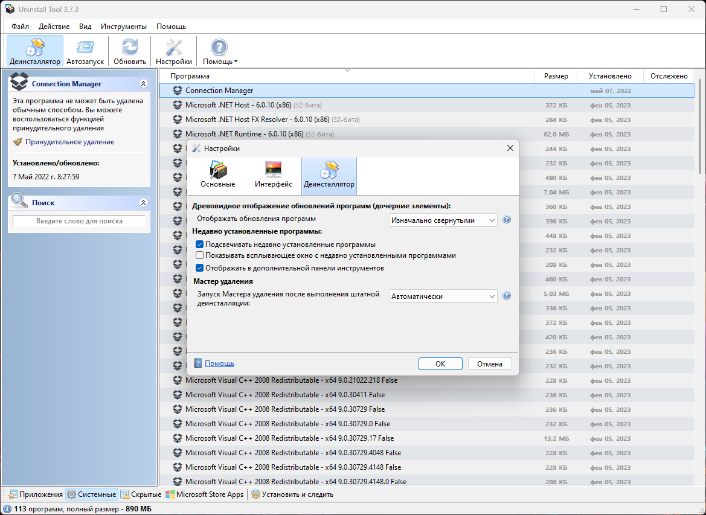Image resolution: width=706 pixels, height=515 pixels.
Task: Click icon of Microsoft .NET Runtime row
Action: [178, 133]
